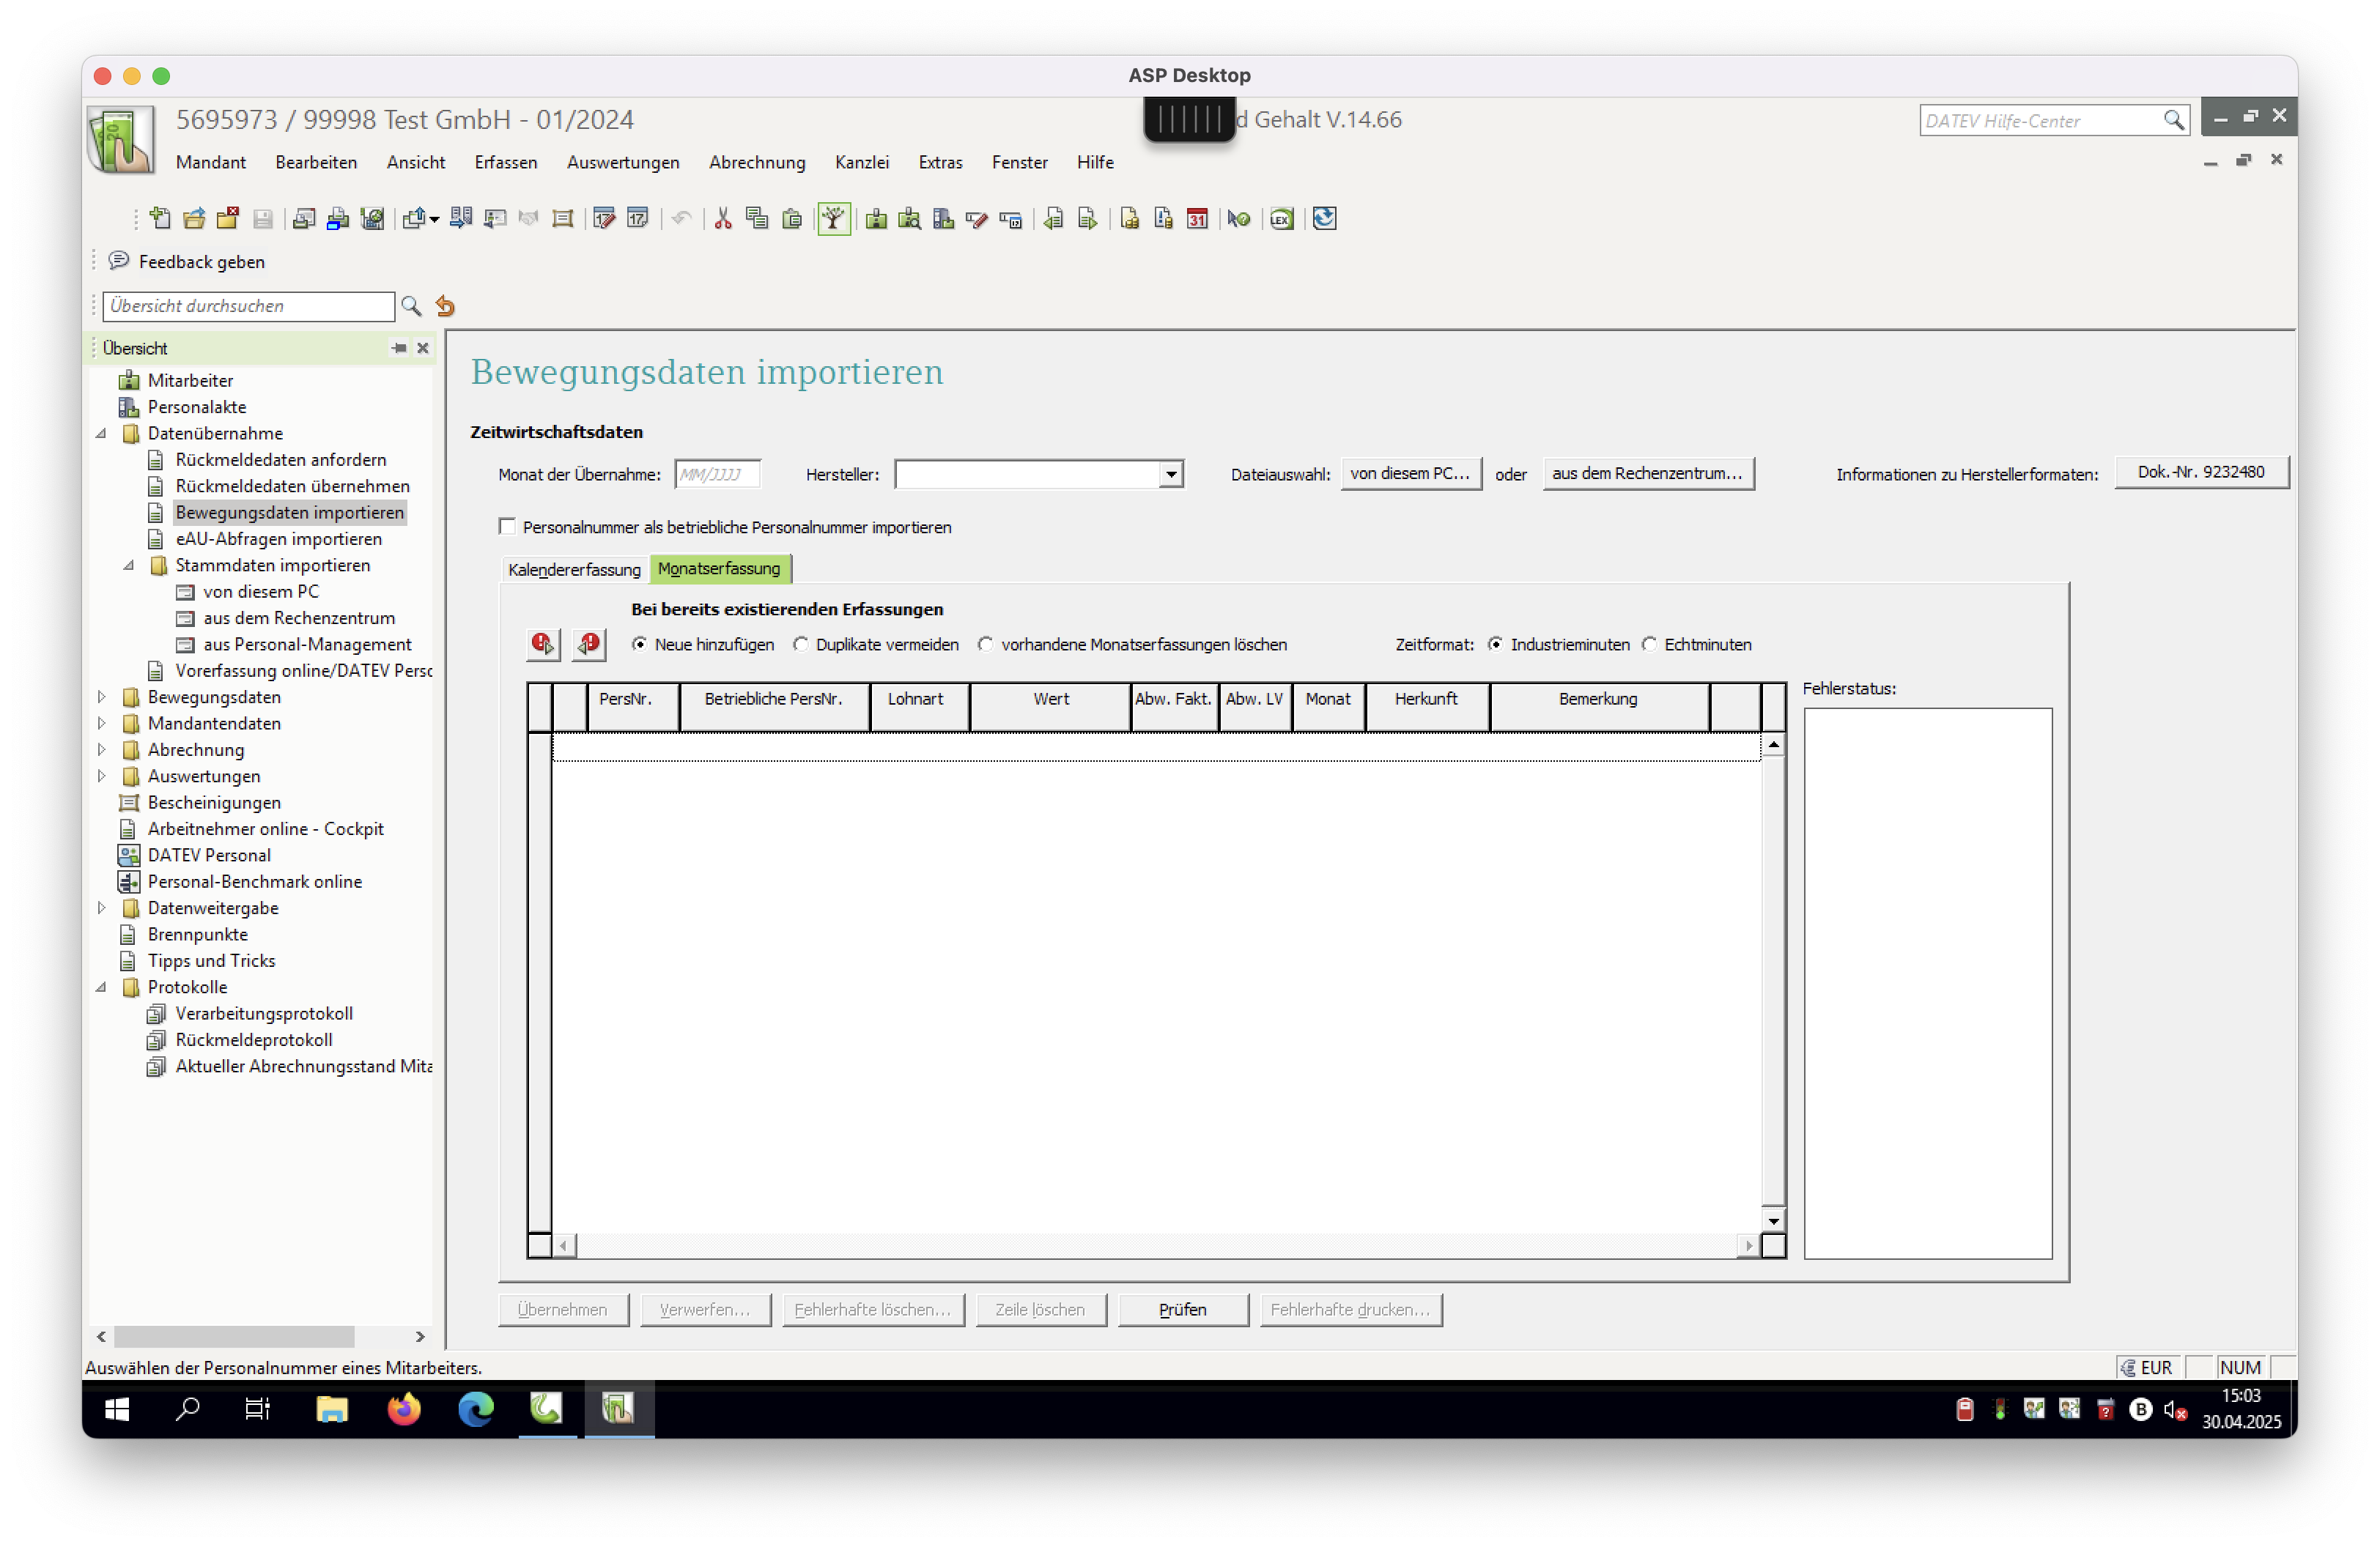The width and height of the screenshot is (2380, 1547).
Task: Click the blue refresh icon in toolbar
Action: pos(1325,219)
